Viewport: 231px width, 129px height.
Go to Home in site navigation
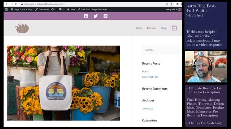pos(139,28)
